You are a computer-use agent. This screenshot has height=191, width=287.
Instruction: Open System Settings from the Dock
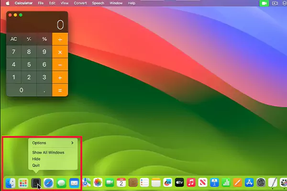[261, 182]
